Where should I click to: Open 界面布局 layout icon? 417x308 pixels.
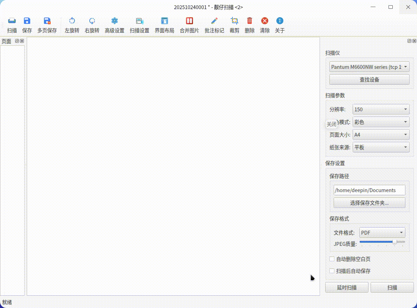(164, 21)
